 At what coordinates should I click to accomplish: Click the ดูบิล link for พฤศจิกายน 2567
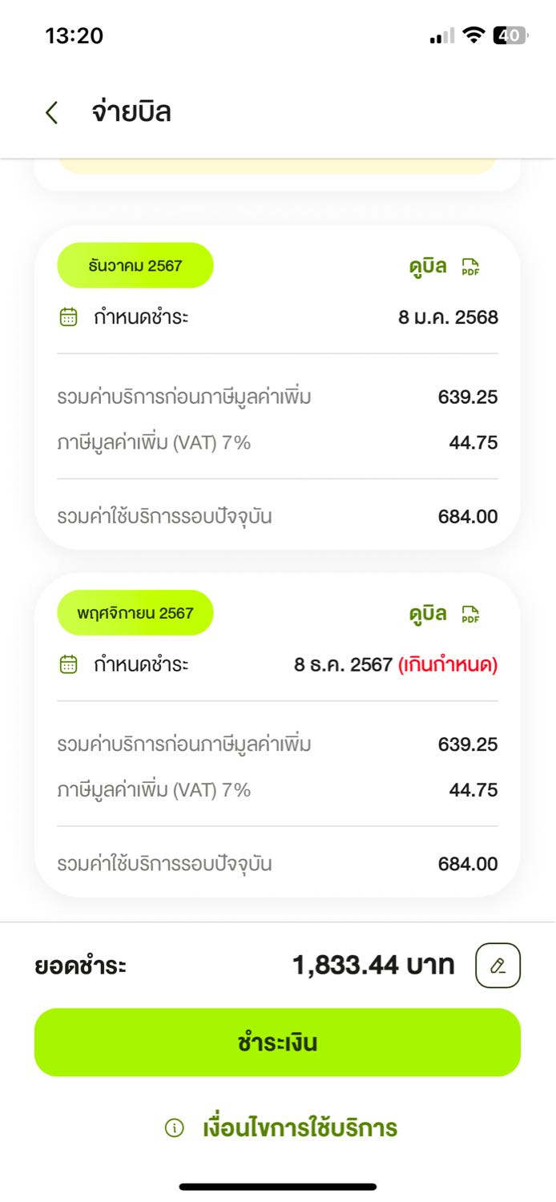coord(428,615)
